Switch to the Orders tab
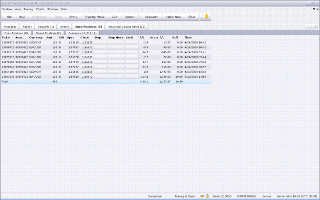Viewport: 320px width, 200px height. tap(65, 27)
